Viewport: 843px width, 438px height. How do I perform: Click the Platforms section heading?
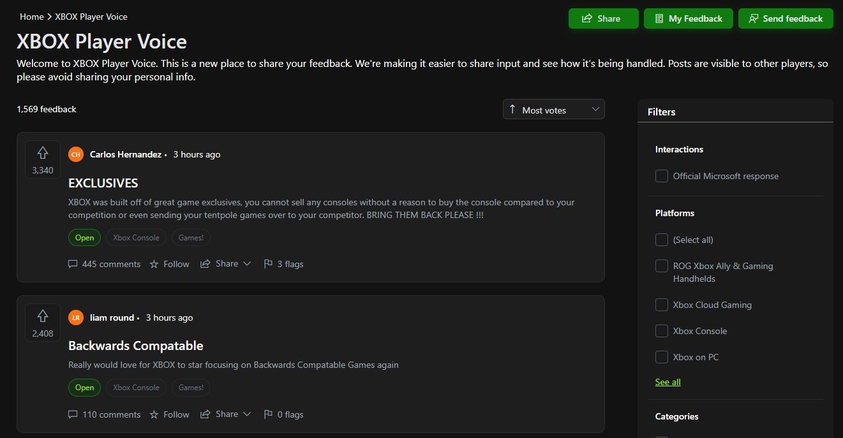675,213
